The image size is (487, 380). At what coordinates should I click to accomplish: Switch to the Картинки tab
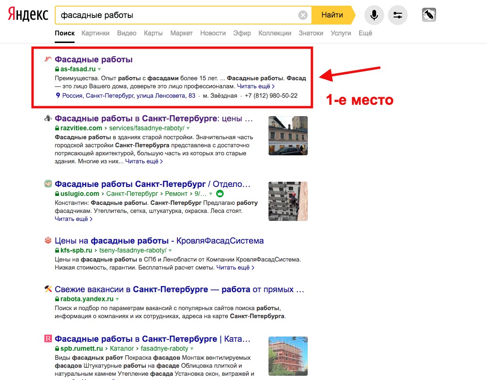95,33
